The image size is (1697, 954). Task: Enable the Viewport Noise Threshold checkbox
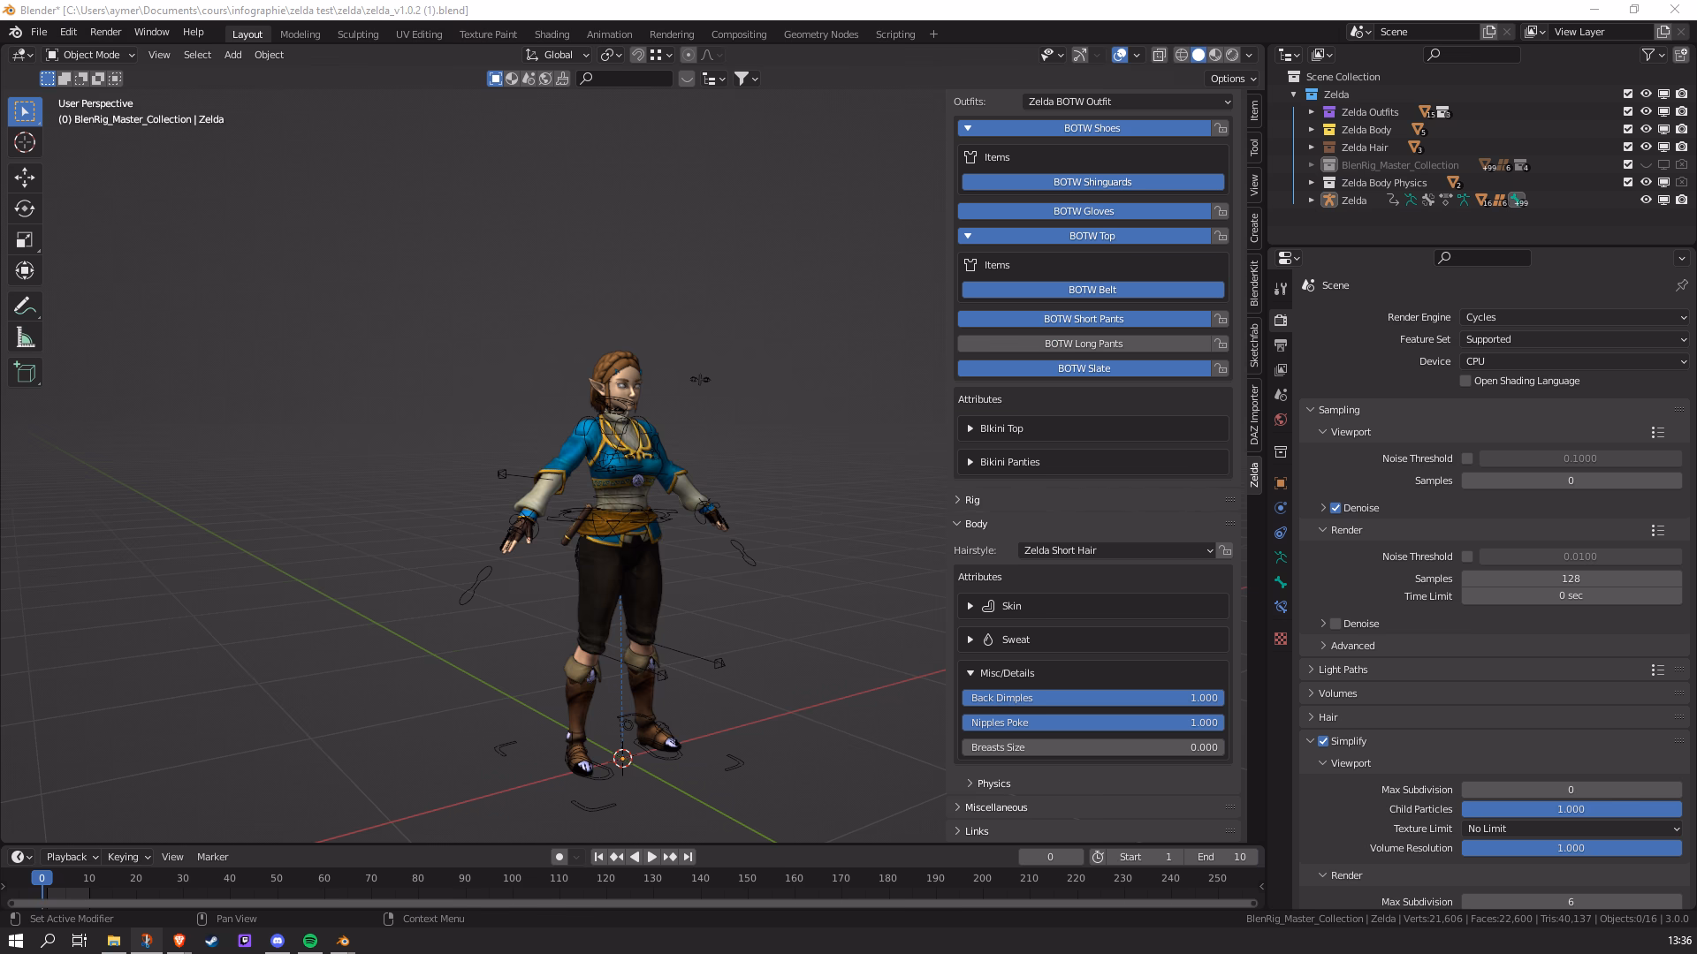point(1467,458)
